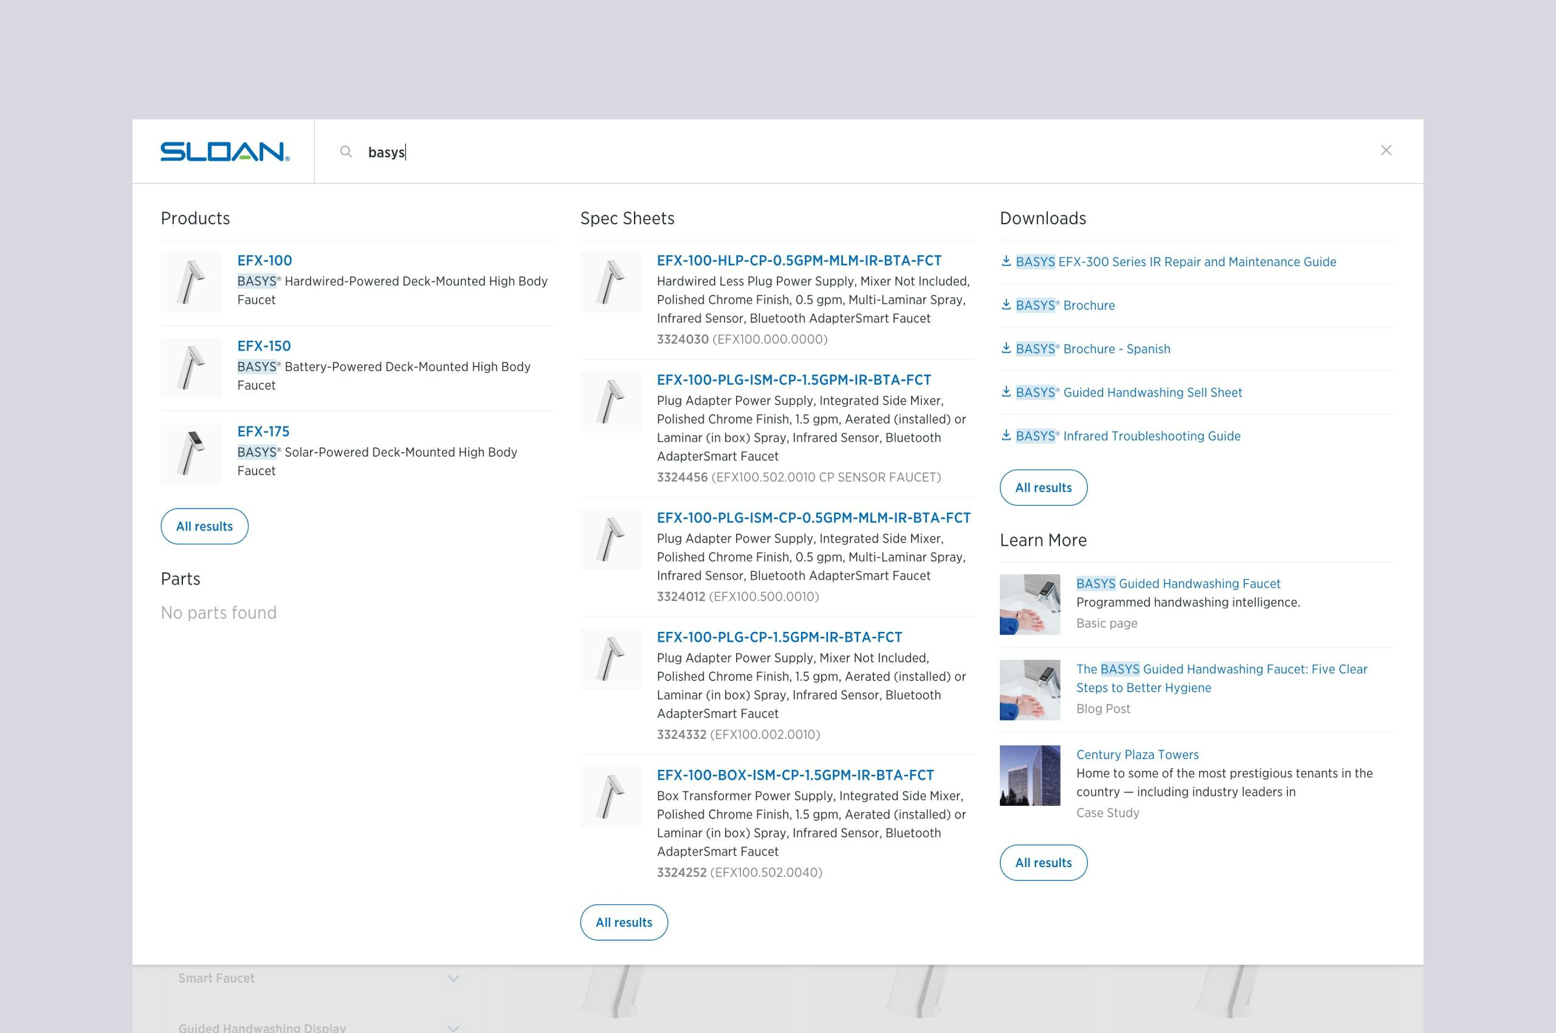The width and height of the screenshot is (1556, 1033).
Task: Click All results under Spec Sheets
Action: pyautogui.click(x=624, y=922)
